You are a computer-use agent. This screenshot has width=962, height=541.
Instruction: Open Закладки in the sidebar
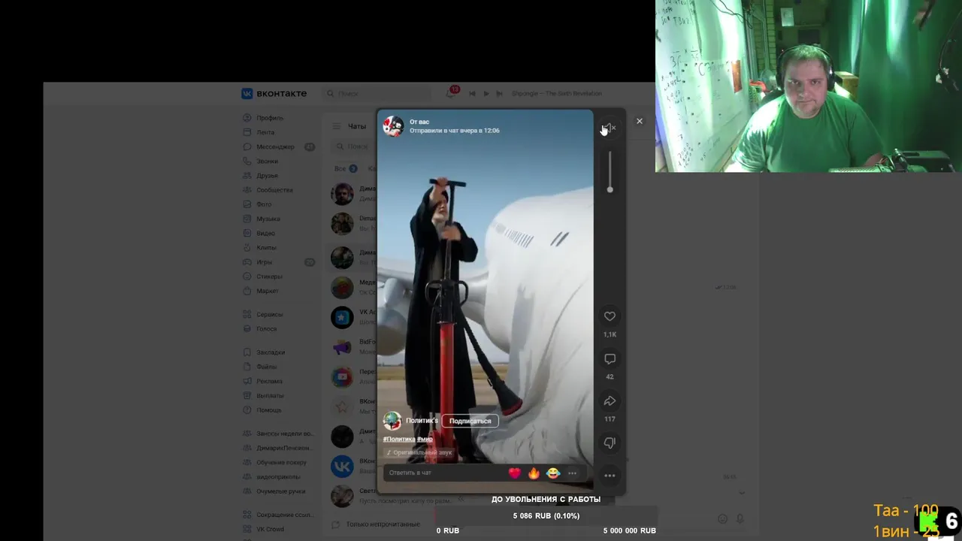(x=271, y=352)
